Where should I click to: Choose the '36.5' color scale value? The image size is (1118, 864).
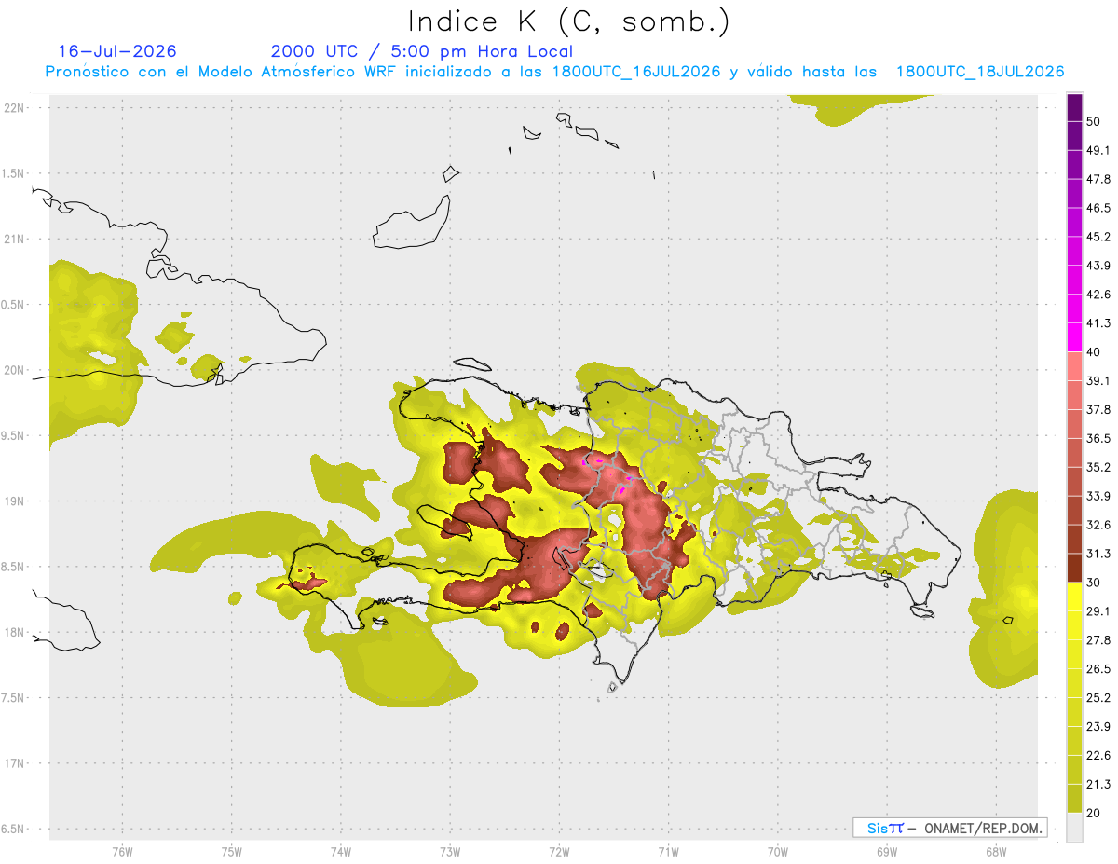point(1098,439)
